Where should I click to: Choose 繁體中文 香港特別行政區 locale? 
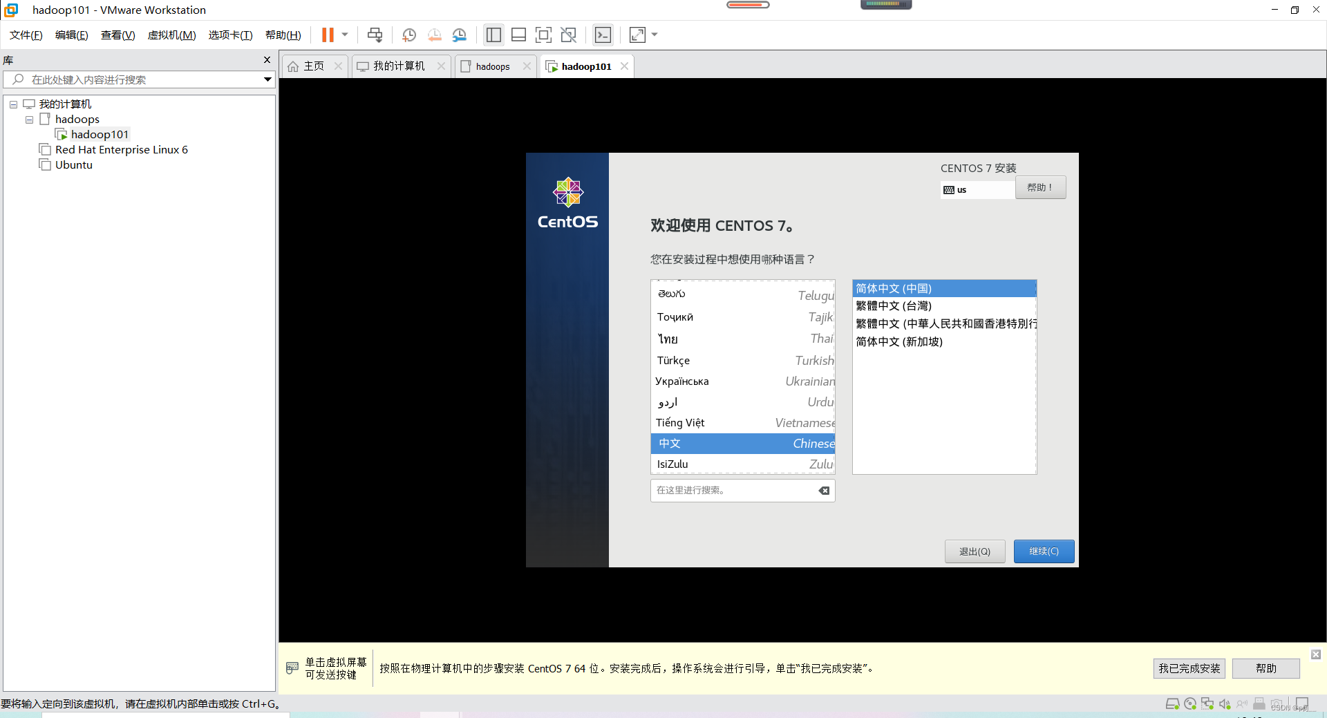tap(944, 323)
